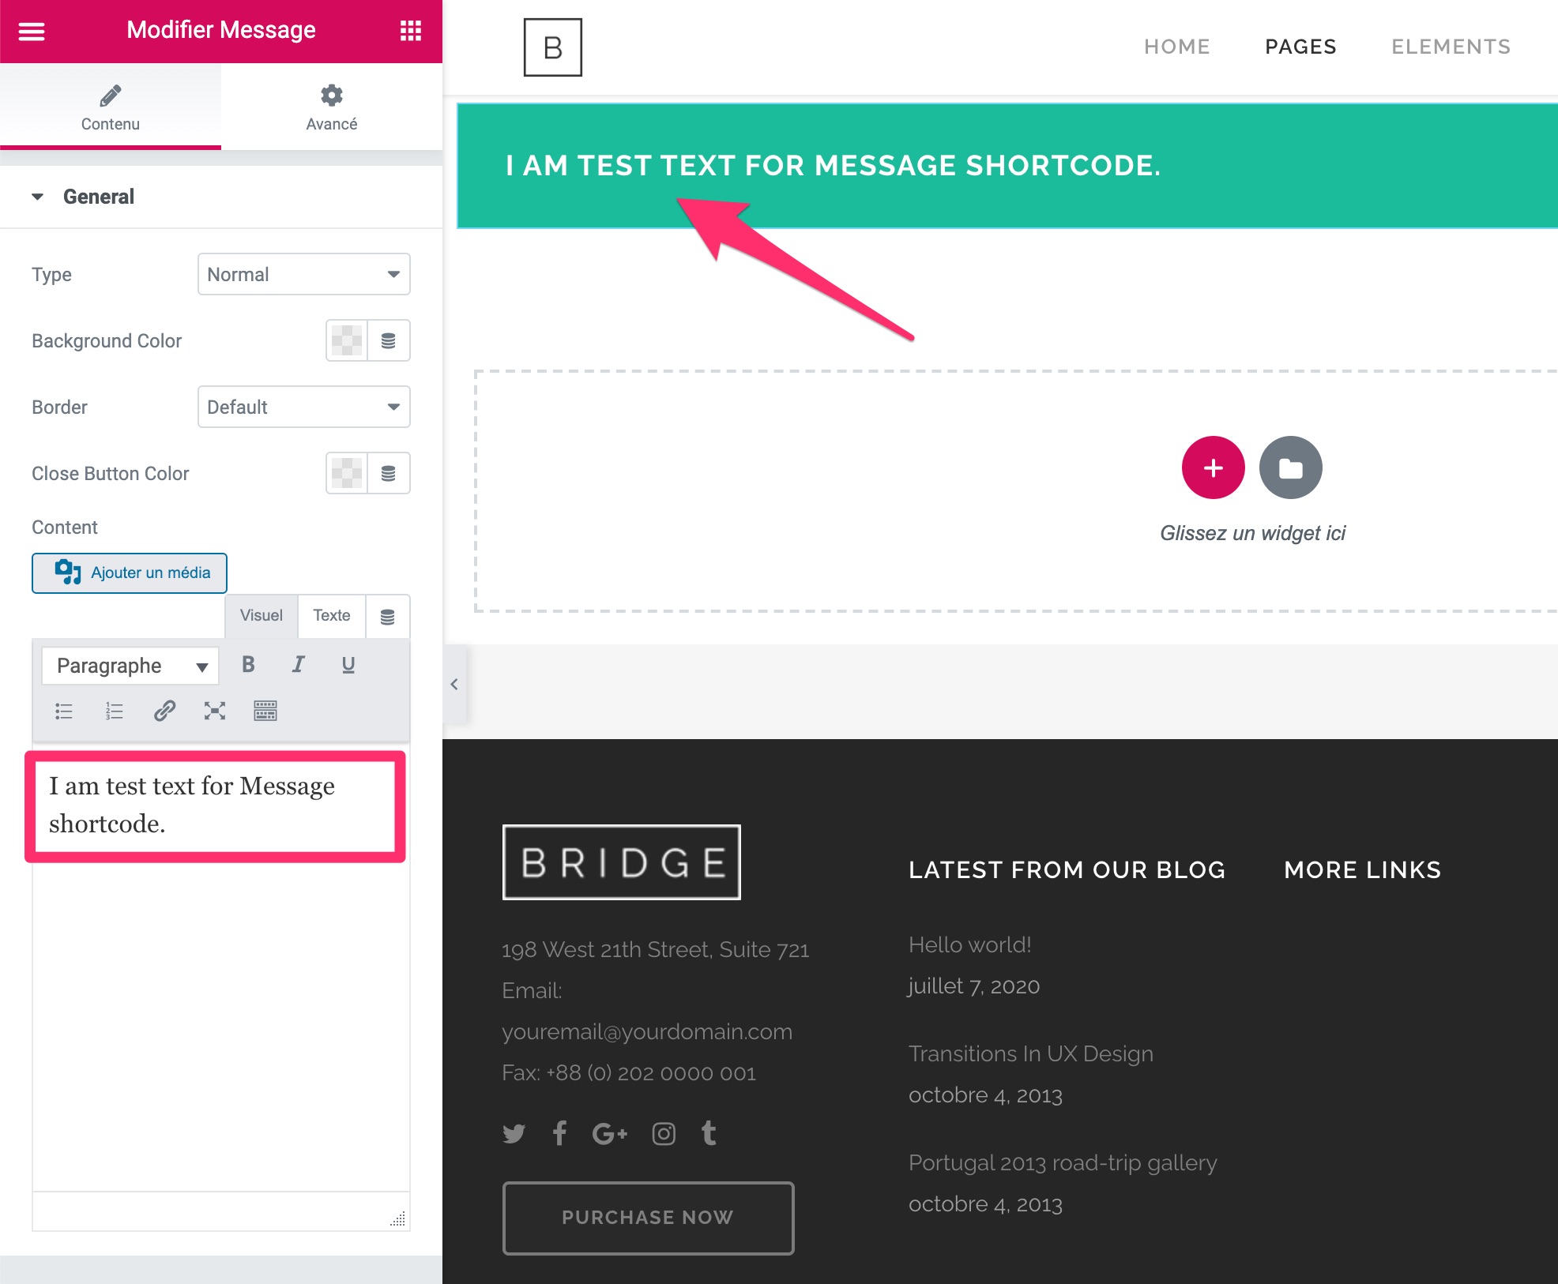1558x1284 pixels.
Task: Toggle underline formatting
Action: [348, 664]
